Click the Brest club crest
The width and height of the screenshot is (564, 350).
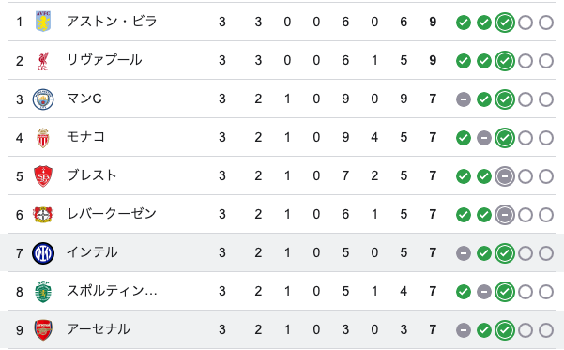click(x=43, y=175)
